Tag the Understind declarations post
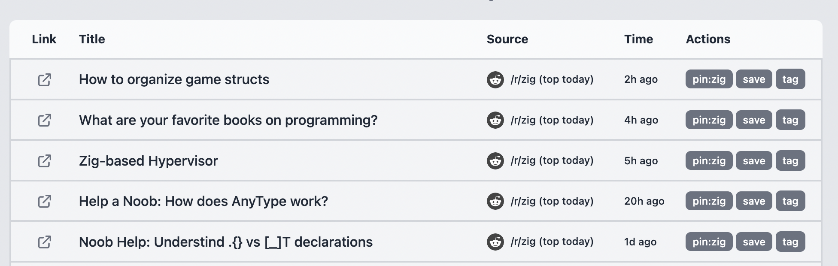This screenshot has height=266, width=838. tap(790, 242)
